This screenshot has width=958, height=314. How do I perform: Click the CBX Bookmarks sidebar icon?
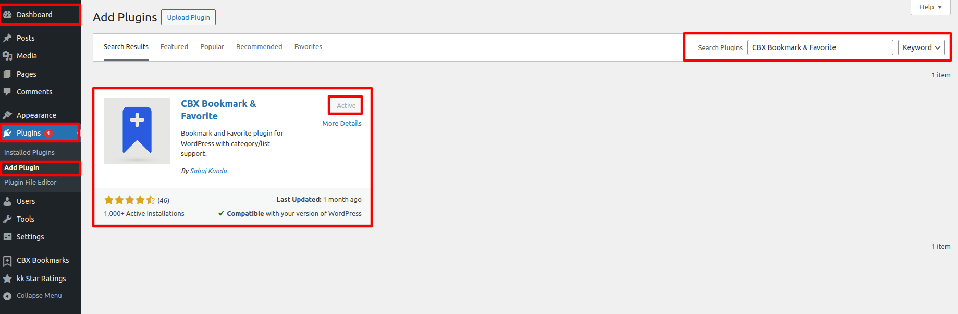point(7,260)
